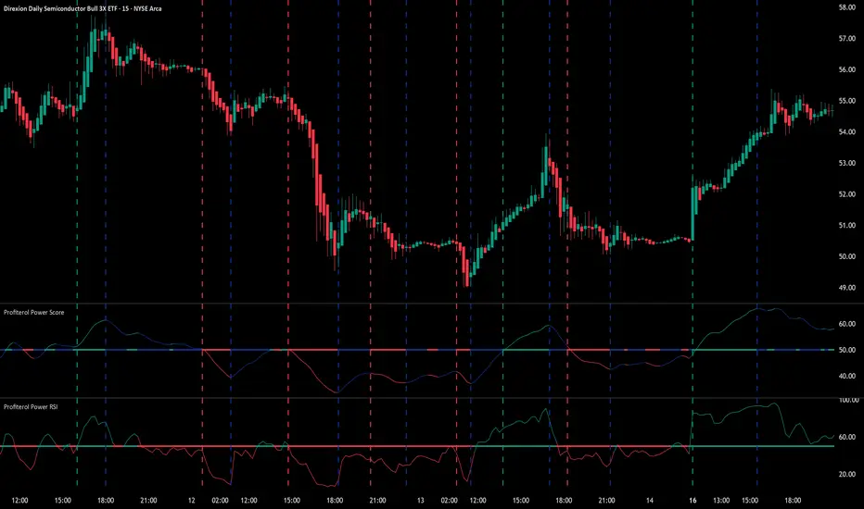The width and height of the screenshot is (864, 509).
Task: Click the 60.00 label in Power Score pane
Action: (x=846, y=324)
